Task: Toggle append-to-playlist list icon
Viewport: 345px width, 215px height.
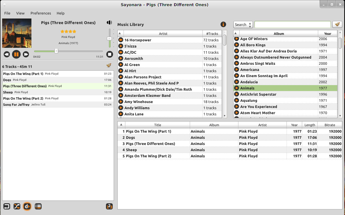Action: coord(38,206)
